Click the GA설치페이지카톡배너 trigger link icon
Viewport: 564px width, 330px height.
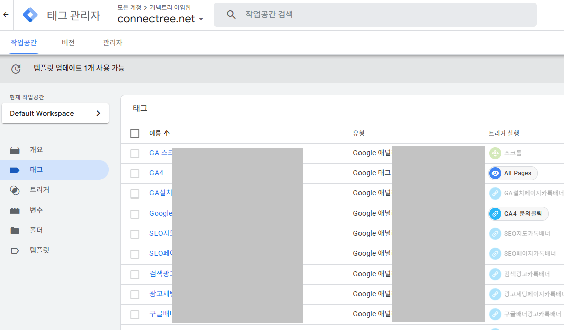(495, 193)
